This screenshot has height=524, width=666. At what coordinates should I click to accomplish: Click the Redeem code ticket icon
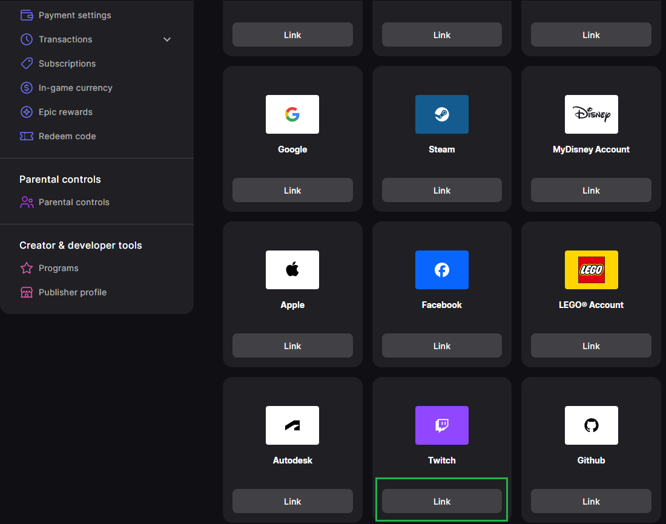(27, 136)
